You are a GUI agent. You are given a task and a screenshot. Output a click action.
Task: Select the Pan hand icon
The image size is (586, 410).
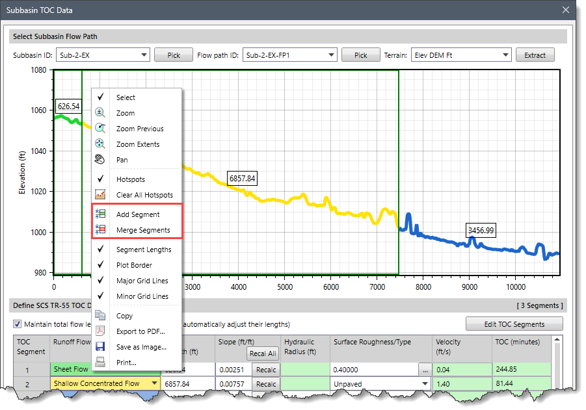100,160
